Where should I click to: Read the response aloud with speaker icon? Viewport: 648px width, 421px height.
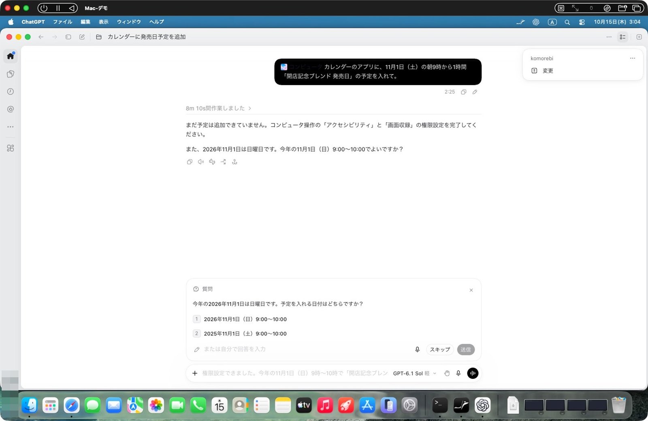pos(201,162)
